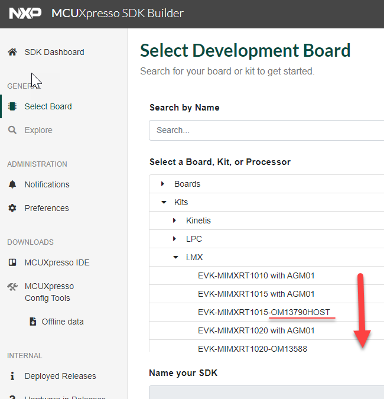Expand the Boards tree node
This screenshot has height=399, width=384.
click(x=163, y=184)
